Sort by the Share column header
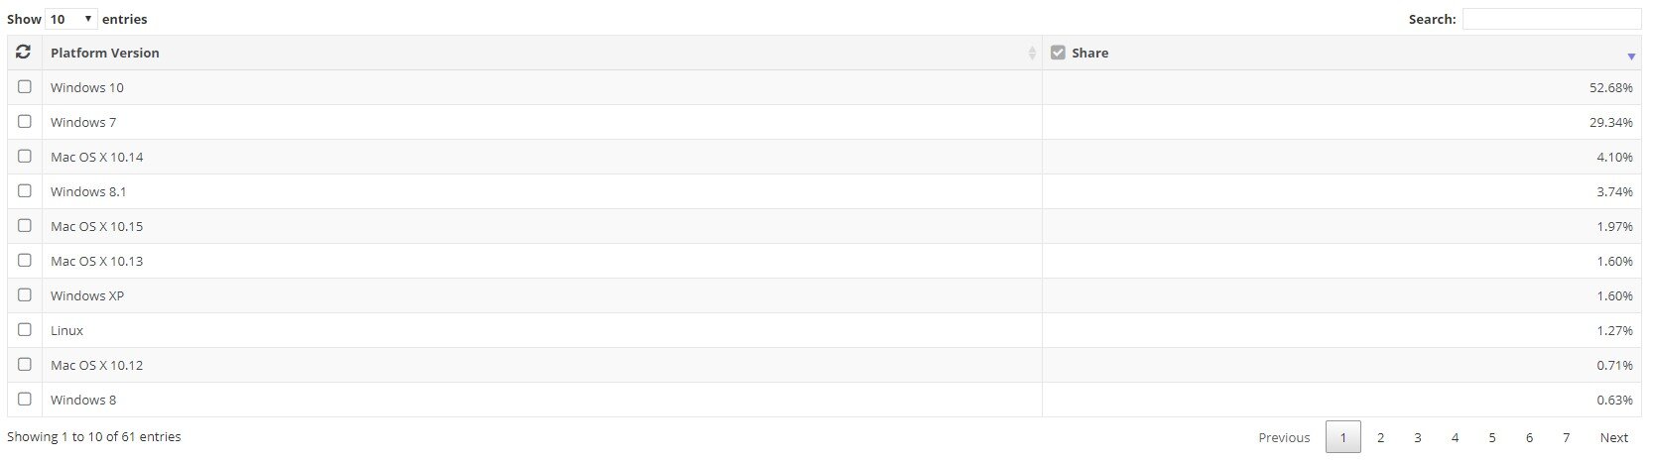 [1089, 54]
